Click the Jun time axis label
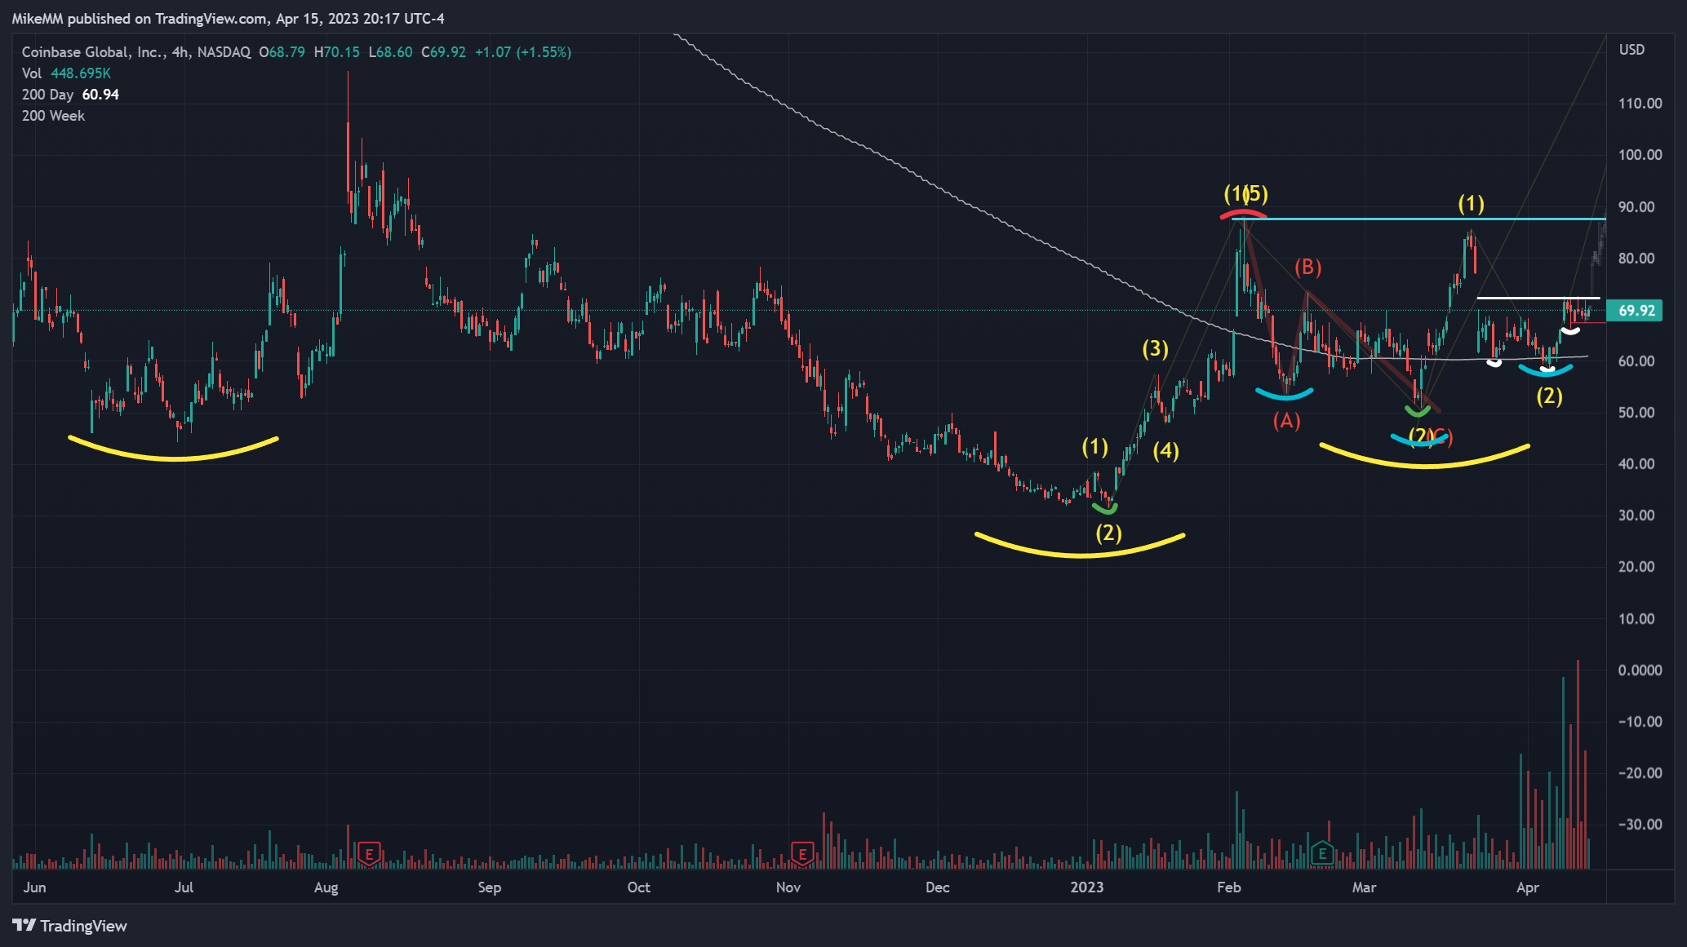 34,887
